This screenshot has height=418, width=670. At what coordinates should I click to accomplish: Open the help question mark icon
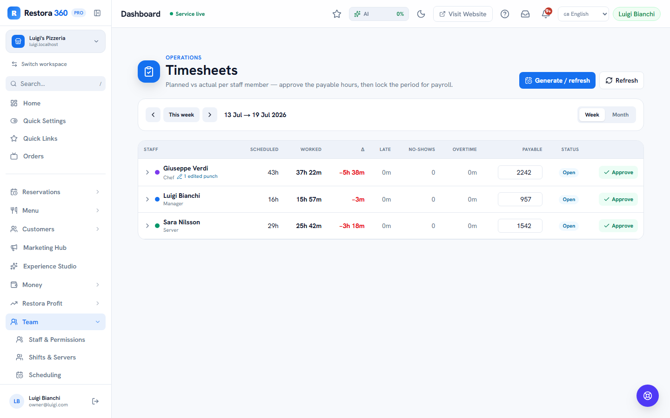click(x=505, y=14)
